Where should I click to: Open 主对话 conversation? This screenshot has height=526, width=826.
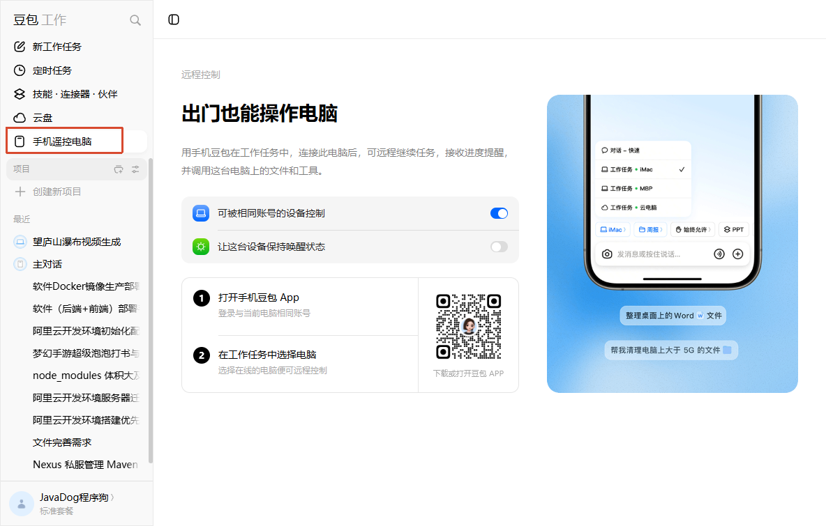click(76, 264)
